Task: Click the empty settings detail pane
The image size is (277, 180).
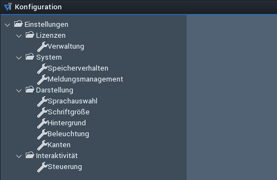Action: coord(232,97)
